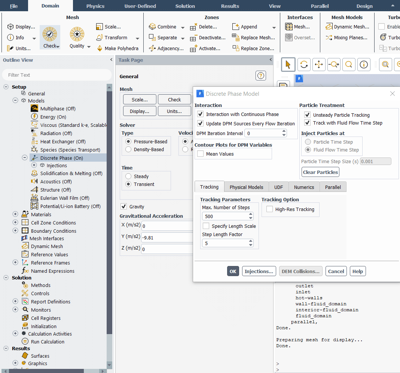400x373 pixels.
Task: Click the pan view tool icon
Action: point(319,64)
